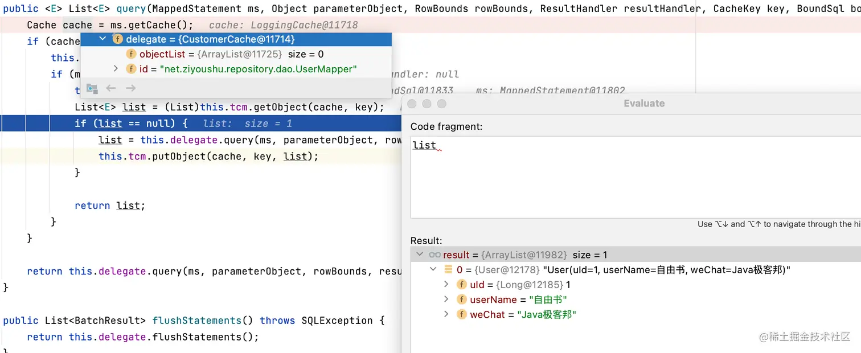Click the Code fragment input field
861x353 pixels.
635,176
